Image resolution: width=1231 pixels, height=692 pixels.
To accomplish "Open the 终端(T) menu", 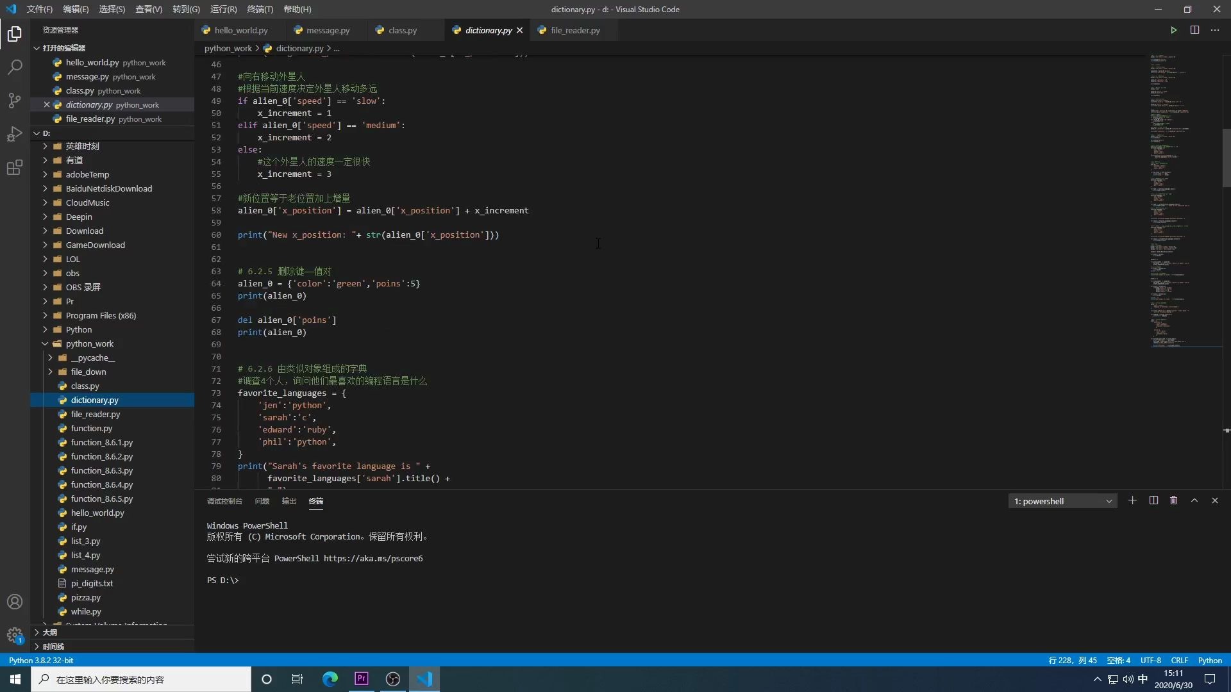I will 260,10.
